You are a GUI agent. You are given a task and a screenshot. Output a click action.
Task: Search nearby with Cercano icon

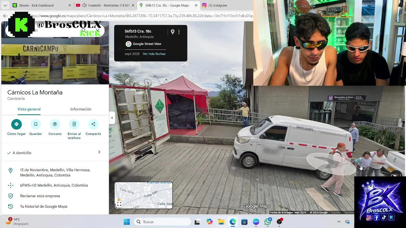[x=55, y=124]
